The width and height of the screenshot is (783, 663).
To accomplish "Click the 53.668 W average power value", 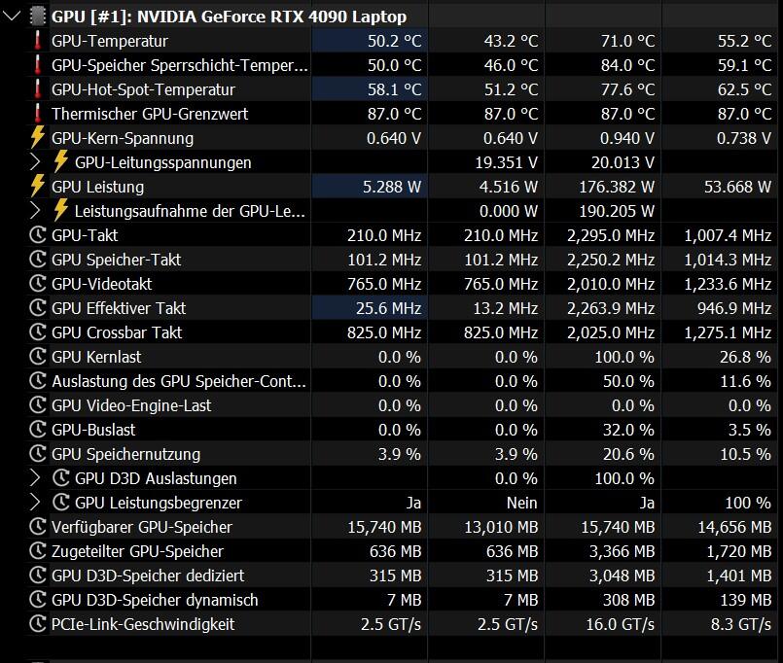I will (737, 187).
